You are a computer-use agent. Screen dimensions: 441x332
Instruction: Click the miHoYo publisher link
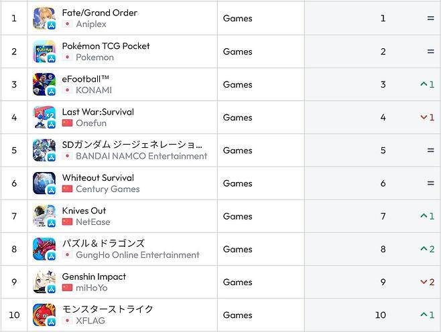pyautogui.click(x=92, y=288)
